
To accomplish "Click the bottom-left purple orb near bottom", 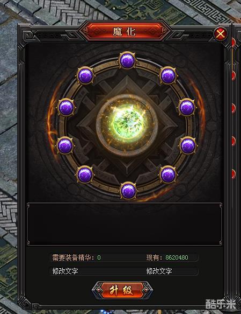I will [x=85, y=175].
